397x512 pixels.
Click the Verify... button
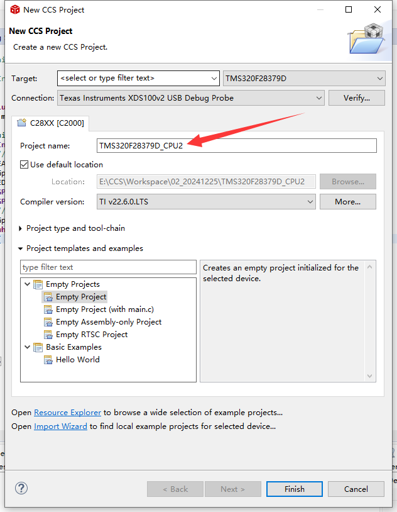coord(357,98)
